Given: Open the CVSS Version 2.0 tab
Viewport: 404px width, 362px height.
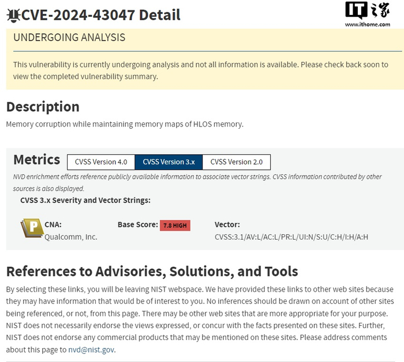Looking at the screenshot, I should (x=236, y=162).
